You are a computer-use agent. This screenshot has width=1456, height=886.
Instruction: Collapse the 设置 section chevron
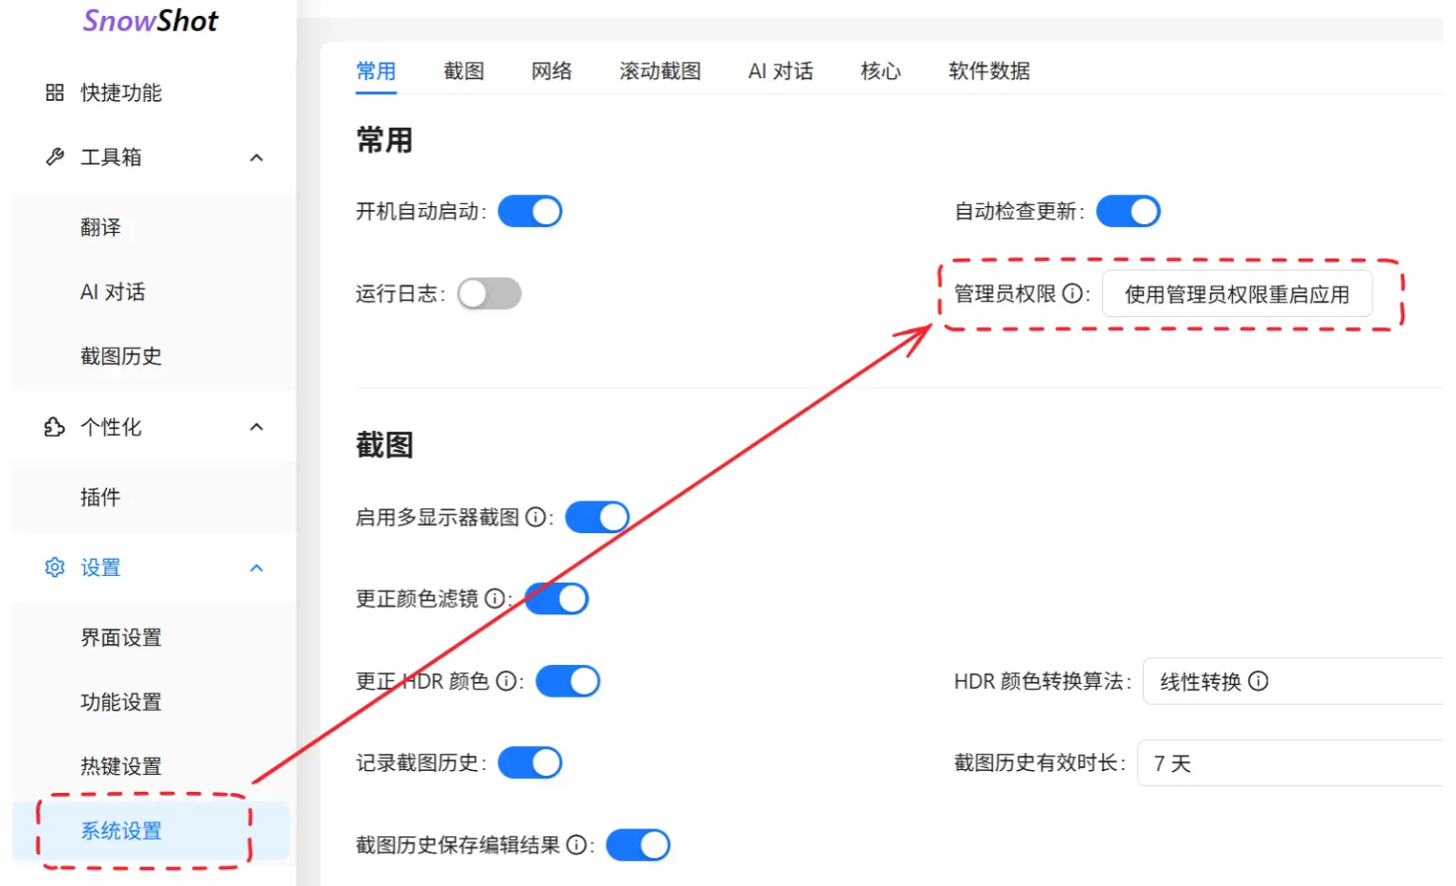pos(257,568)
